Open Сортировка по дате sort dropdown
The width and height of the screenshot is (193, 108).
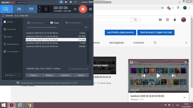[x=78, y=69]
